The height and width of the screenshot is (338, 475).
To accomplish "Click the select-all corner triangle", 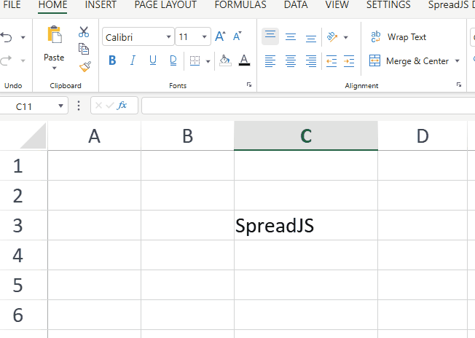I will coord(33,135).
